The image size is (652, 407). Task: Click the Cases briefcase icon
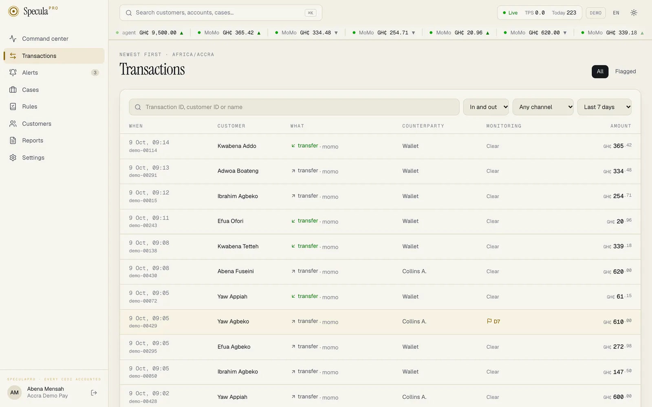(13, 90)
